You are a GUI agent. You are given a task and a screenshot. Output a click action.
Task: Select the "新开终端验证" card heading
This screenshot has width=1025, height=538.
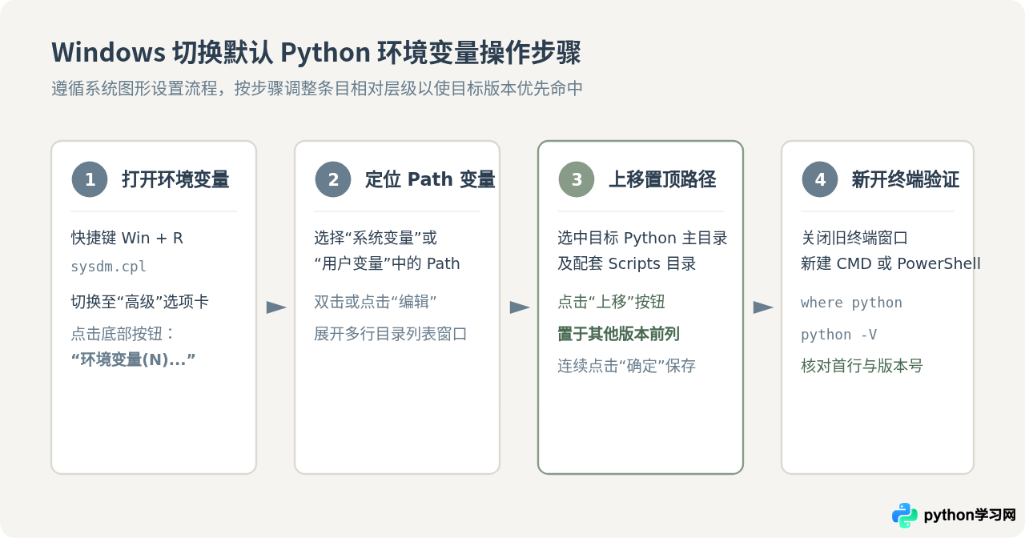[906, 179]
